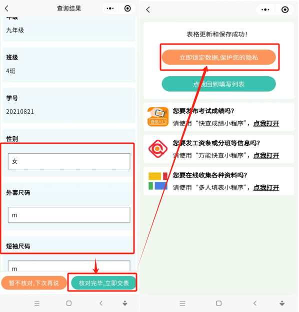The image size is (299, 312).
Task: Click the 短袖尺码 input field
Action: [x=69, y=266]
